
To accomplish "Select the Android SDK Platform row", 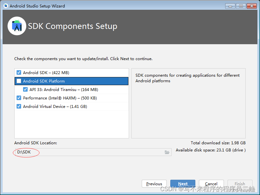I will [71, 81].
